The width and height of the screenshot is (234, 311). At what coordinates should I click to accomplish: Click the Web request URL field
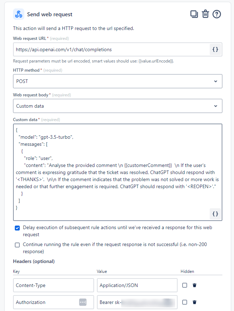(x=111, y=50)
